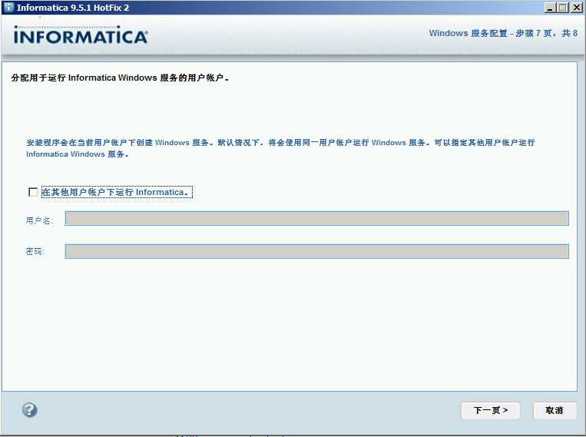Minimize the Informatica installer window
Image resolution: width=586 pixels, height=437 pixels.
click(x=549, y=8)
